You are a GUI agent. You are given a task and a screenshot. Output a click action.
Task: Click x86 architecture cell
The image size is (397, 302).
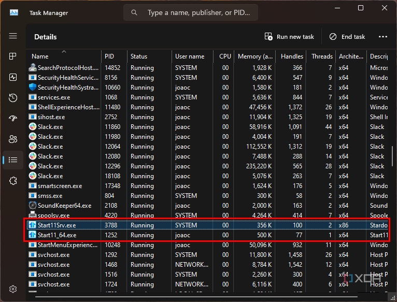click(344, 225)
